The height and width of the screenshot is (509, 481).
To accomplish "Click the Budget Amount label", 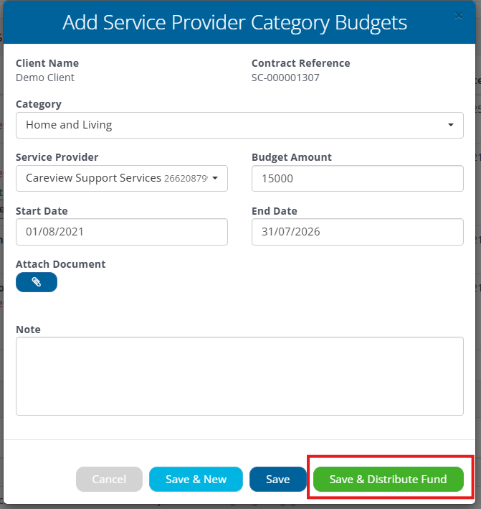I will pyautogui.click(x=292, y=157).
